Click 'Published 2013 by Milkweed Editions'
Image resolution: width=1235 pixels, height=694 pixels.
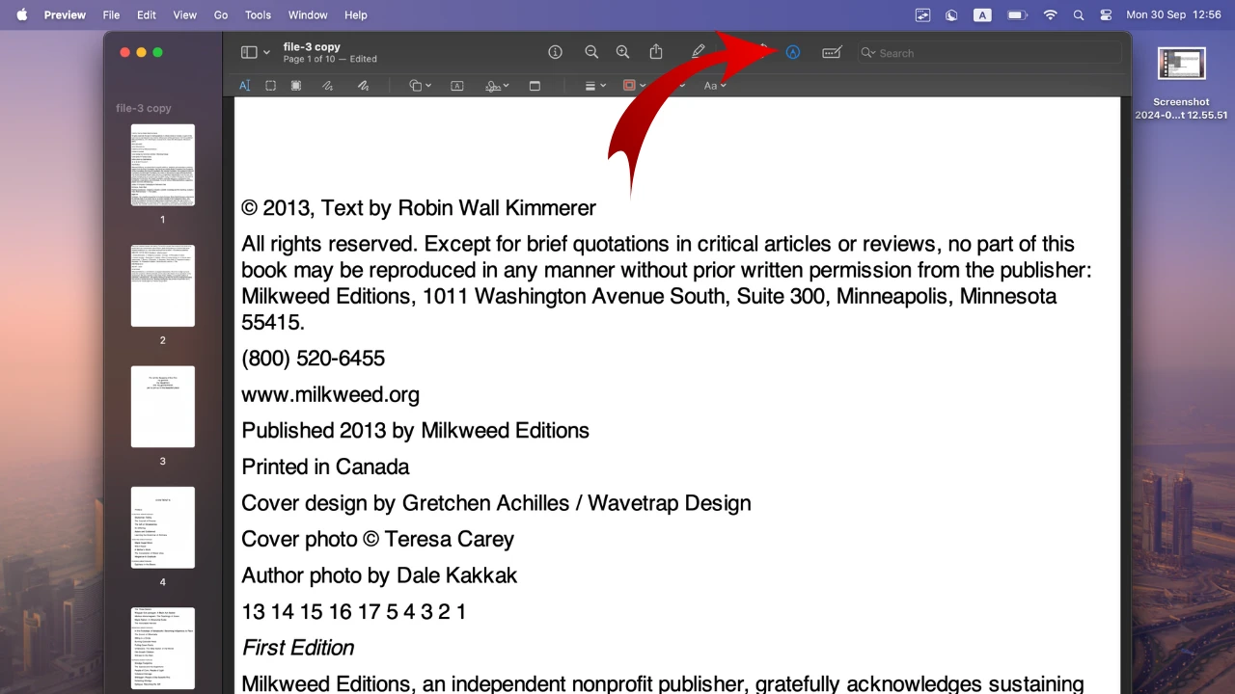(x=416, y=431)
